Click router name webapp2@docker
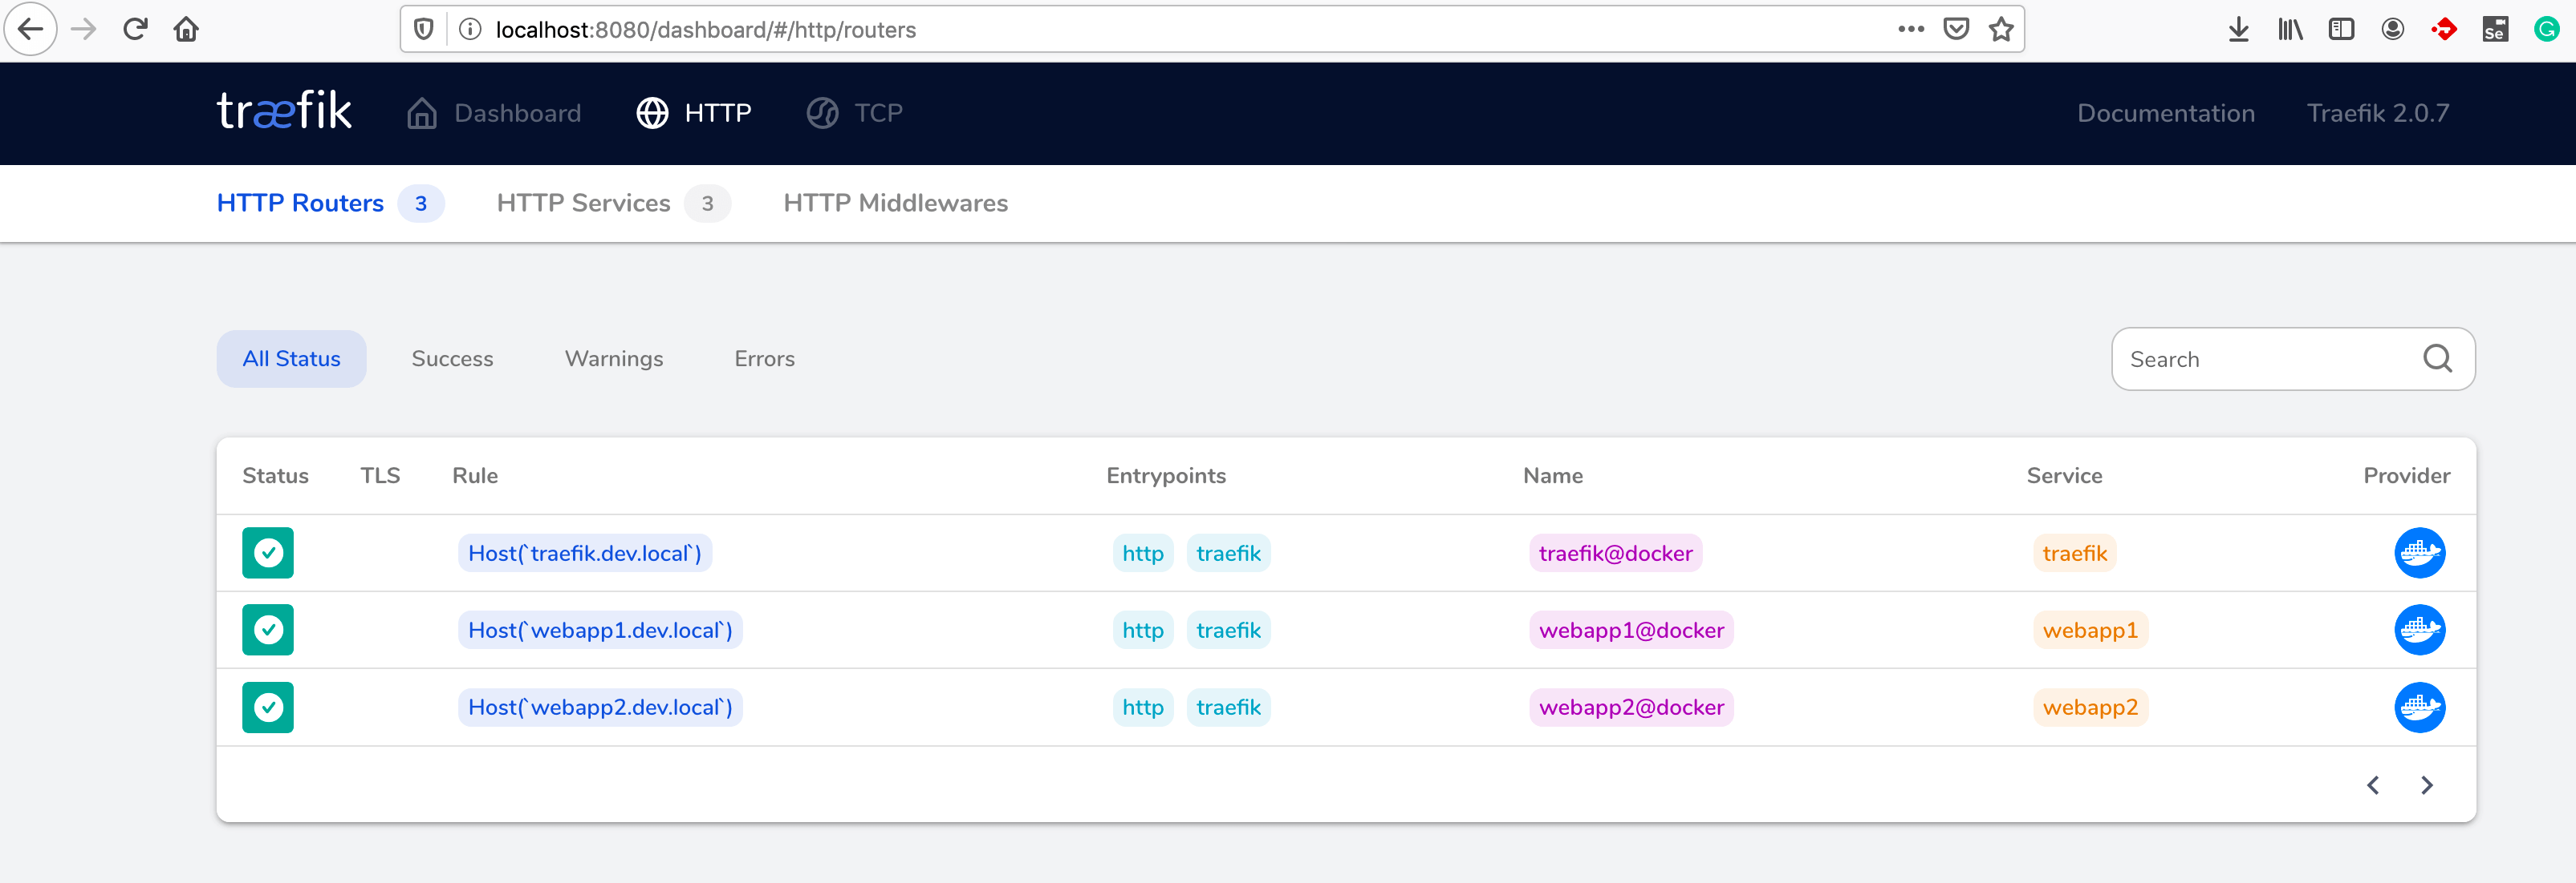 coord(1631,708)
